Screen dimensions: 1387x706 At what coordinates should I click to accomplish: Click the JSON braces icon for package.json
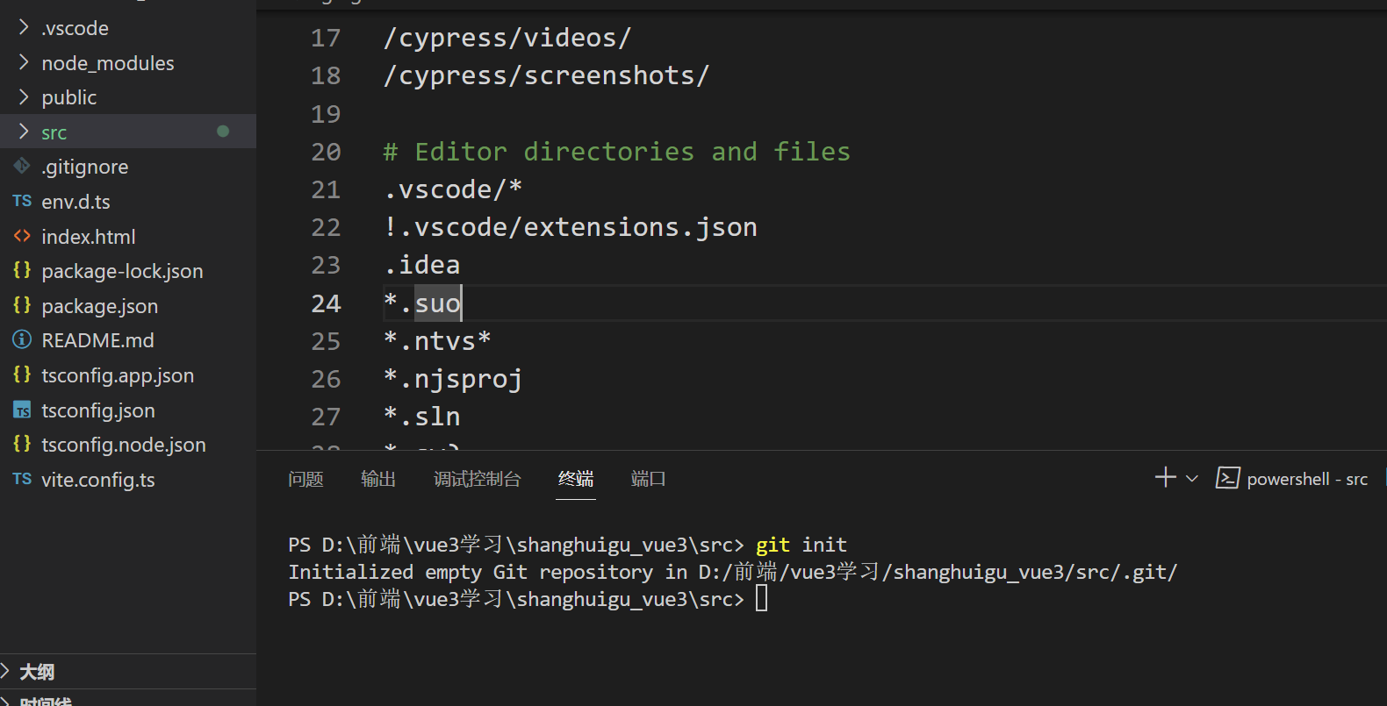22,305
